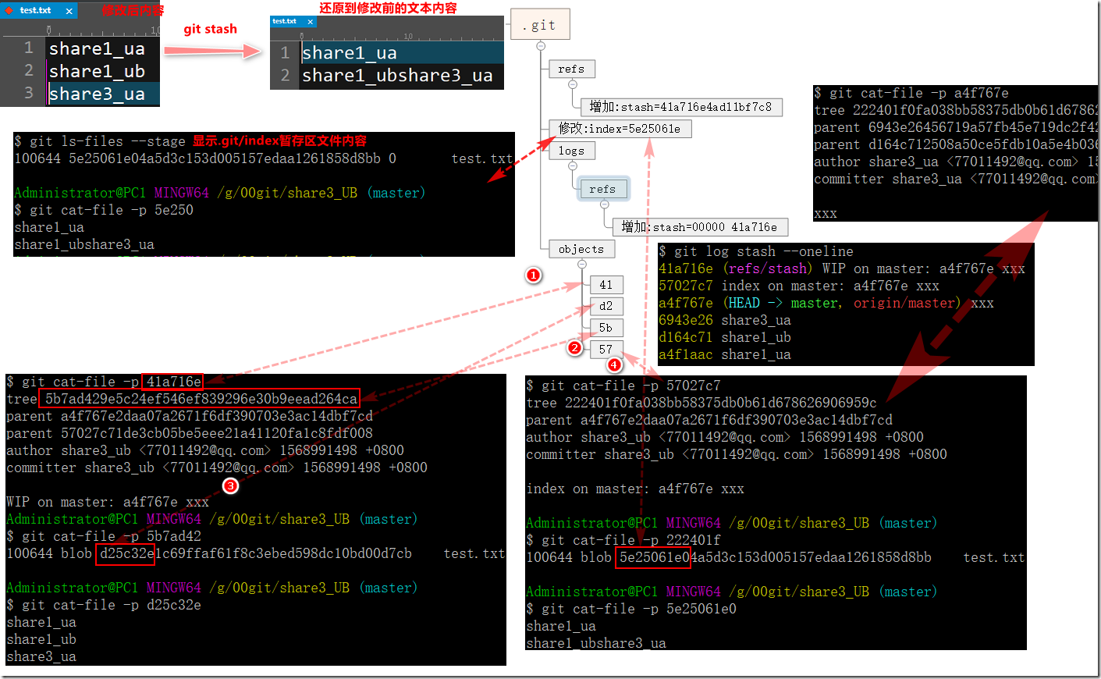This screenshot has height=679, width=1101.
Task: Select the 增加:stash=00000 41a716e node
Action: 699,227
